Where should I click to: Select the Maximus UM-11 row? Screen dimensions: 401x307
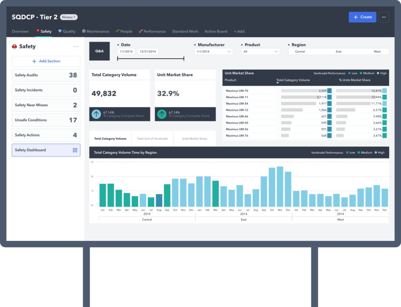(x=306, y=97)
